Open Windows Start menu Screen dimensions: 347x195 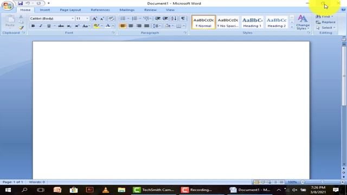8,190
